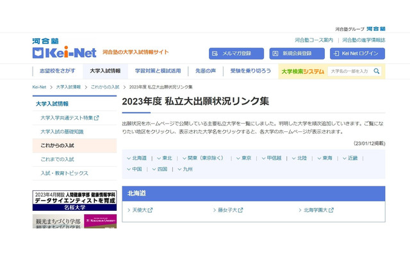Click Kei-Net breadcrumb link
The width and height of the screenshot is (410, 273).
click(39, 87)
